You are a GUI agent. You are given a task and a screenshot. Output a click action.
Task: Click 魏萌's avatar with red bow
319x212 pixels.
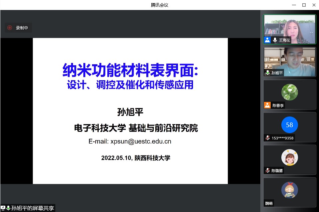(x=289, y=190)
